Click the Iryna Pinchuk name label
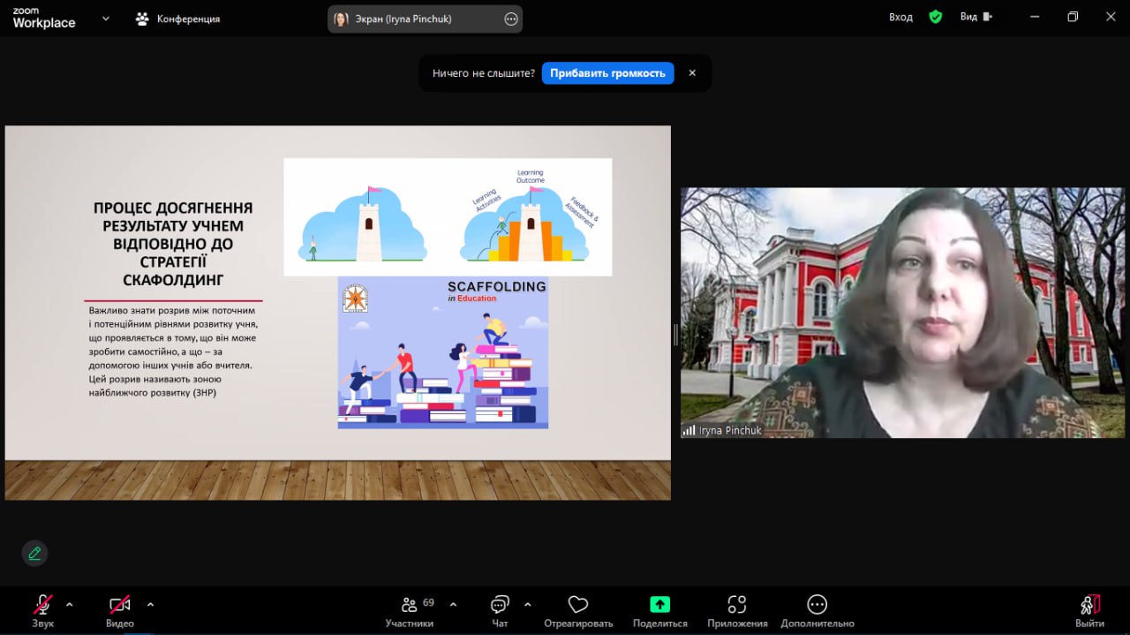The width and height of the screenshot is (1130, 635). coord(730,430)
